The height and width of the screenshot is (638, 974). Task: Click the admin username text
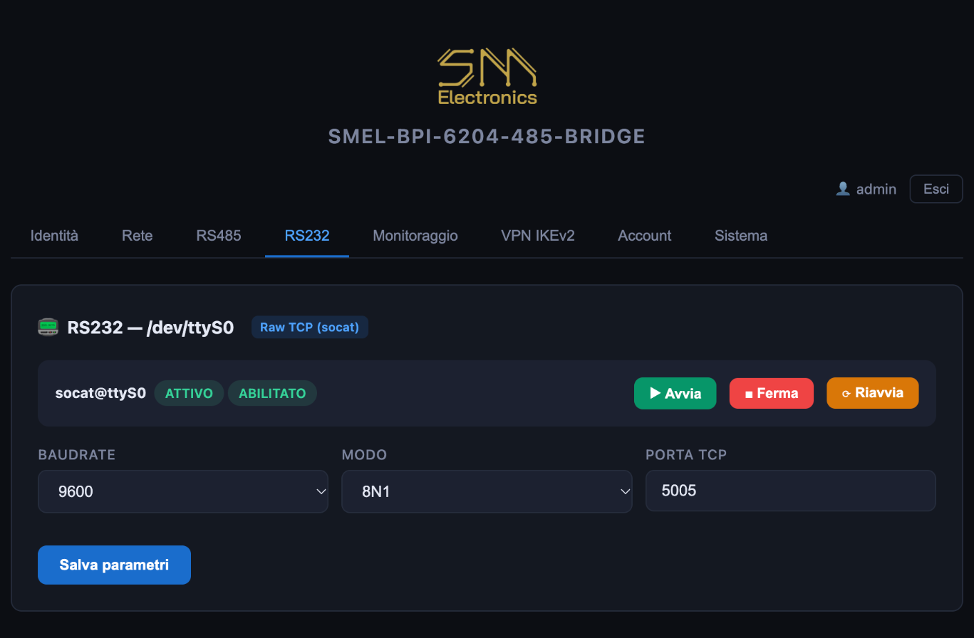pos(876,189)
